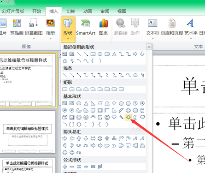Open the Shapes (形状) dropdown button
Image resolution: width=205 pixels, height=173 pixels.
pyautogui.click(x=68, y=30)
